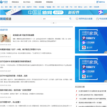This screenshot has height=107, width=107.
Task: Click the monitor icon for 网络电视台直播
Action: point(77,19)
